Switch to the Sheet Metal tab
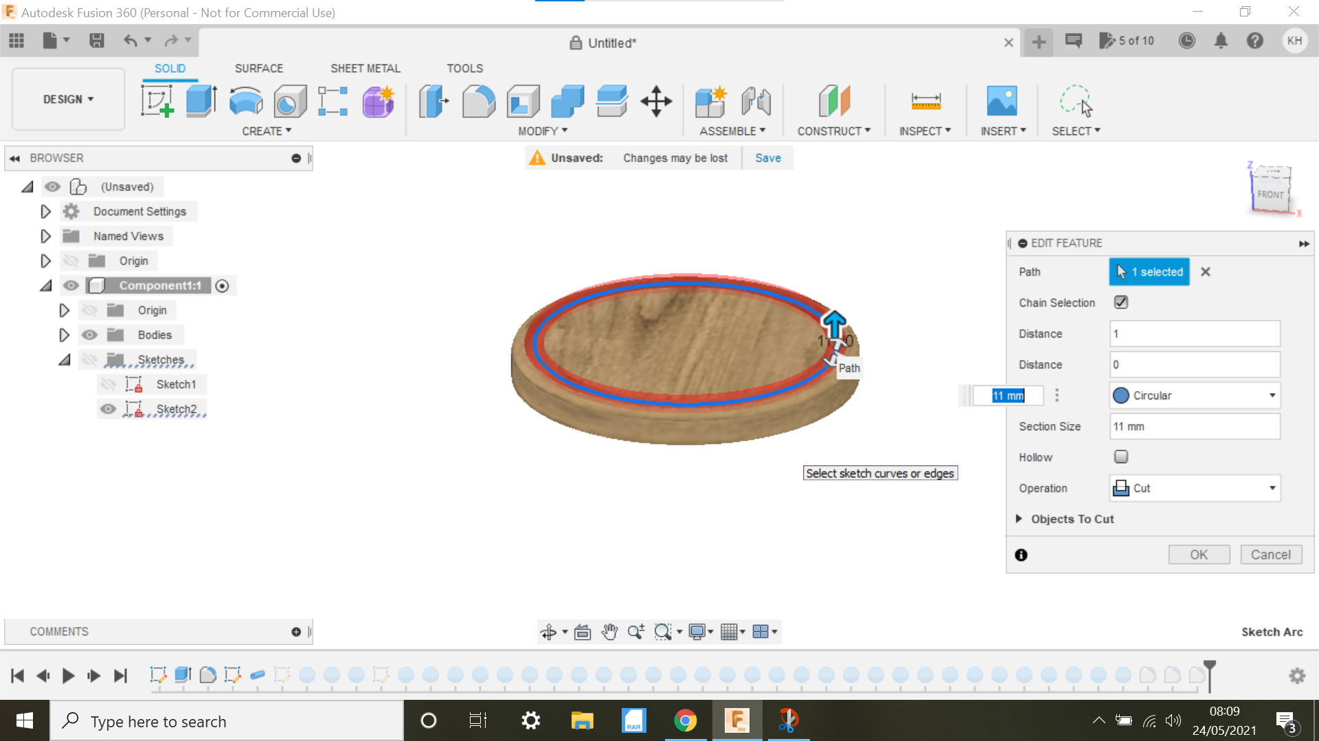Image resolution: width=1319 pixels, height=741 pixels. [x=365, y=68]
